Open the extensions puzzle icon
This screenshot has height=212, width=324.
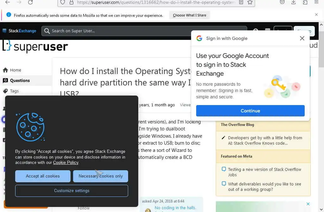(x=305, y=2)
